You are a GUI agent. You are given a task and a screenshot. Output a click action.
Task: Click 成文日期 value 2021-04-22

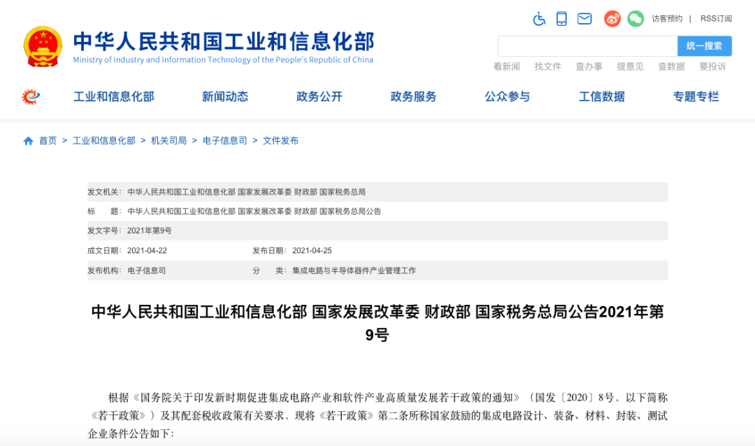pyautogui.click(x=147, y=250)
